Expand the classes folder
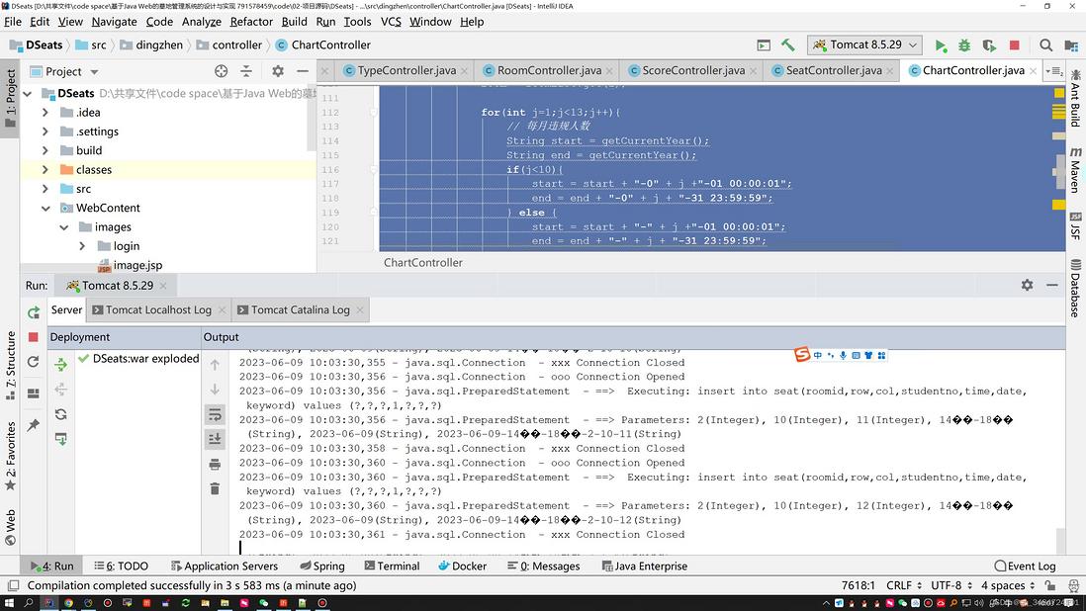The height and width of the screenshot is (611, 1086). click(45, 169)
